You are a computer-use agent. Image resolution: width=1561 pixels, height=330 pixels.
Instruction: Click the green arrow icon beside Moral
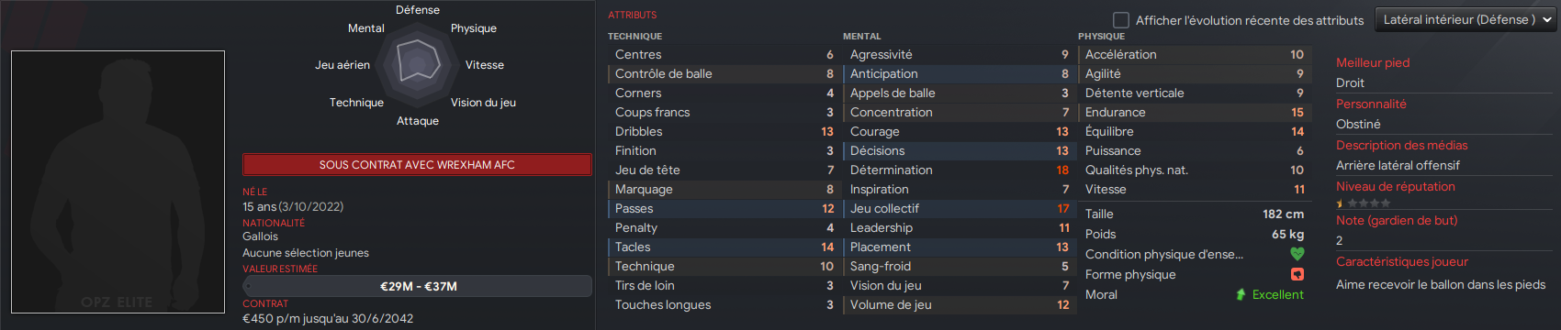pyautogui.click(x=1241, y=294)
